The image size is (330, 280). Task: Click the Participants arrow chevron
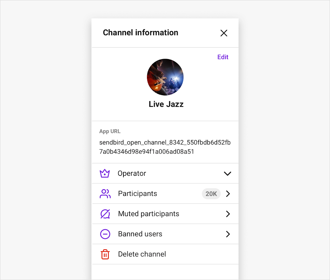pos(228,194)
